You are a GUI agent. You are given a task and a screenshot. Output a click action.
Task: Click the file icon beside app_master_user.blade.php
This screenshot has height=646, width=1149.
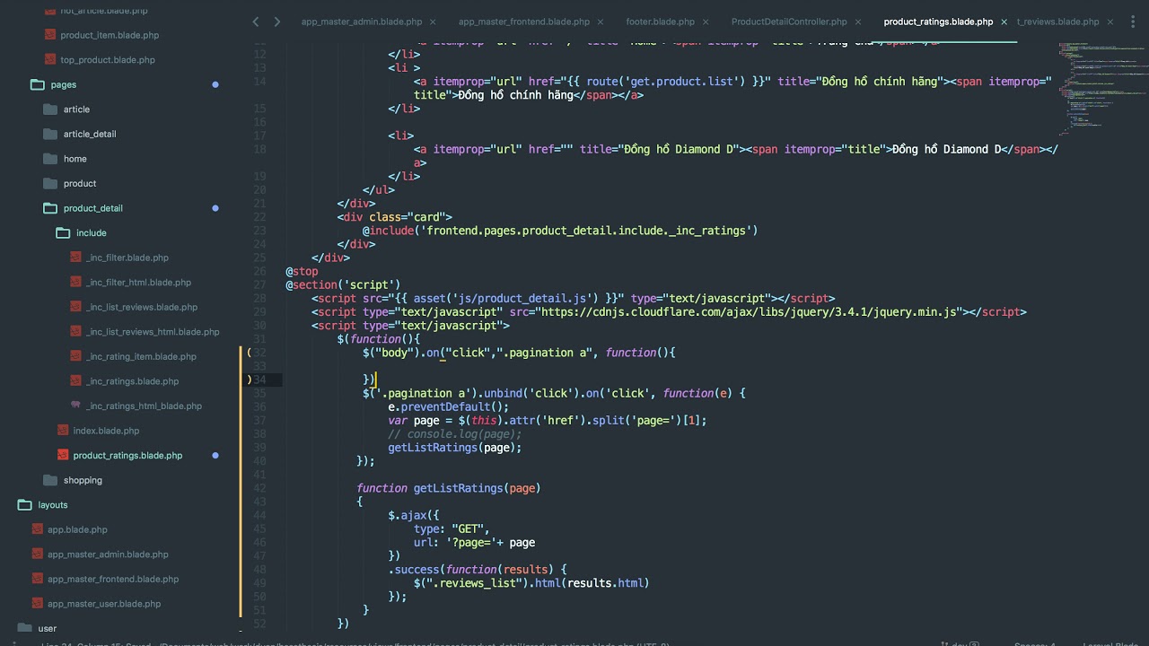(x=38, y=604)
